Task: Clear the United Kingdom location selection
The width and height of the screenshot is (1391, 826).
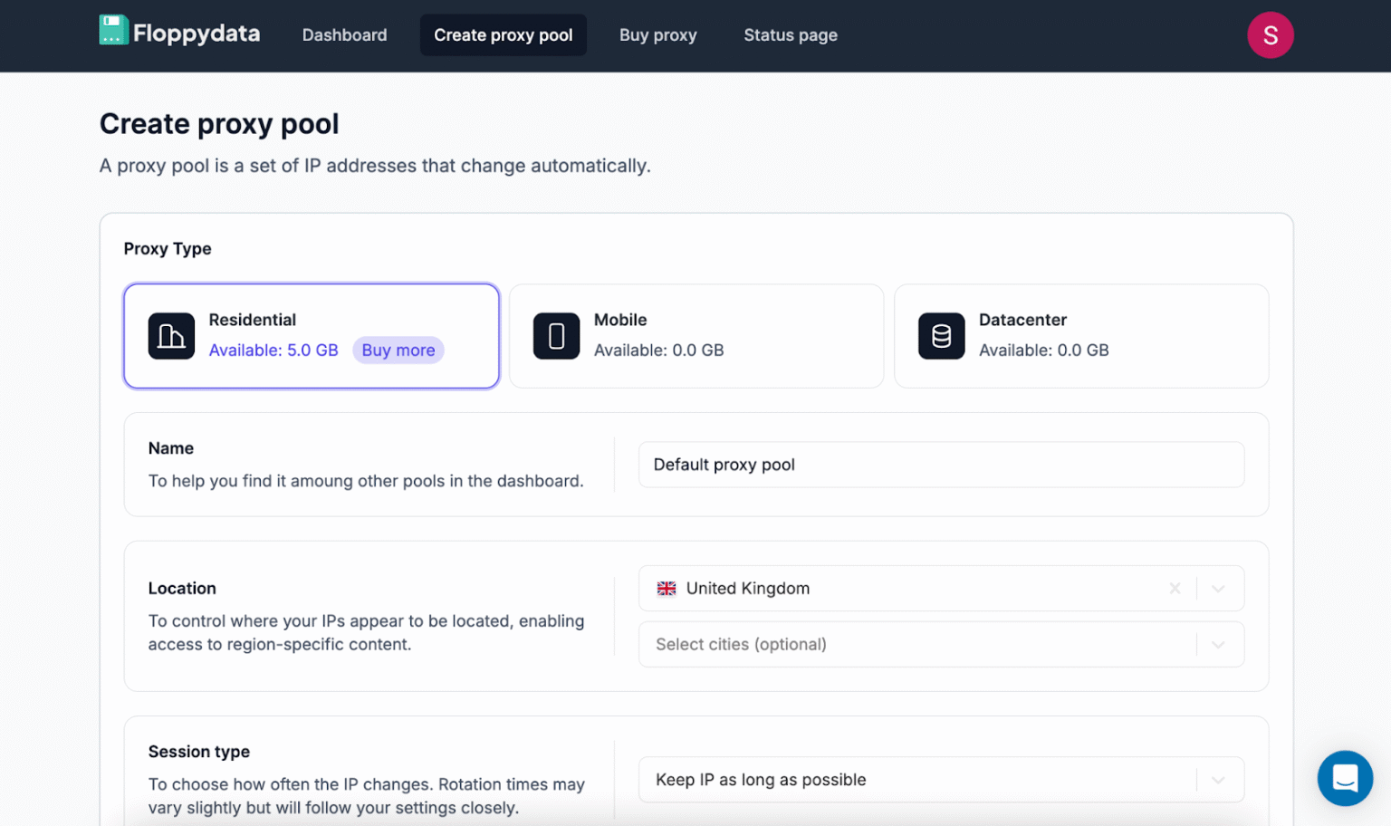Action: [1175, 589]
